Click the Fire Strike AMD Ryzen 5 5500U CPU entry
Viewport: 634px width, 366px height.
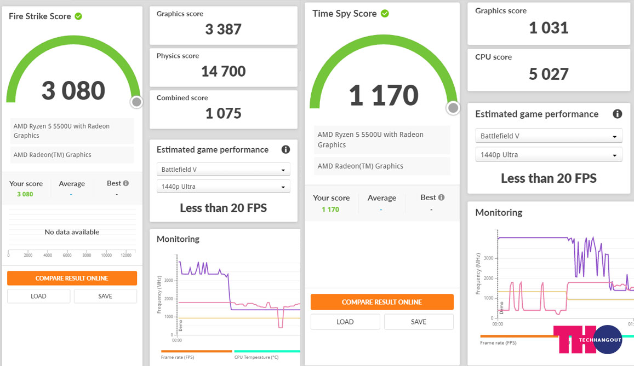(72, 131)
